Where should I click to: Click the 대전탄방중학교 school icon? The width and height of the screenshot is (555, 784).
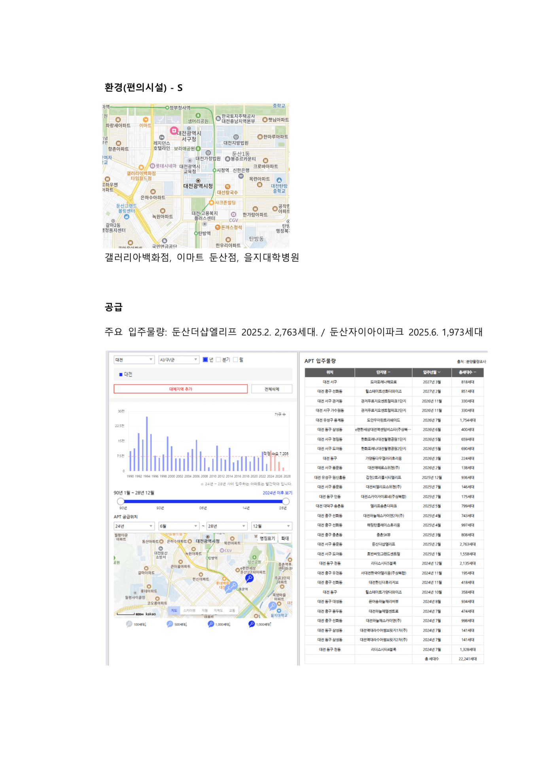pos(279,180)
